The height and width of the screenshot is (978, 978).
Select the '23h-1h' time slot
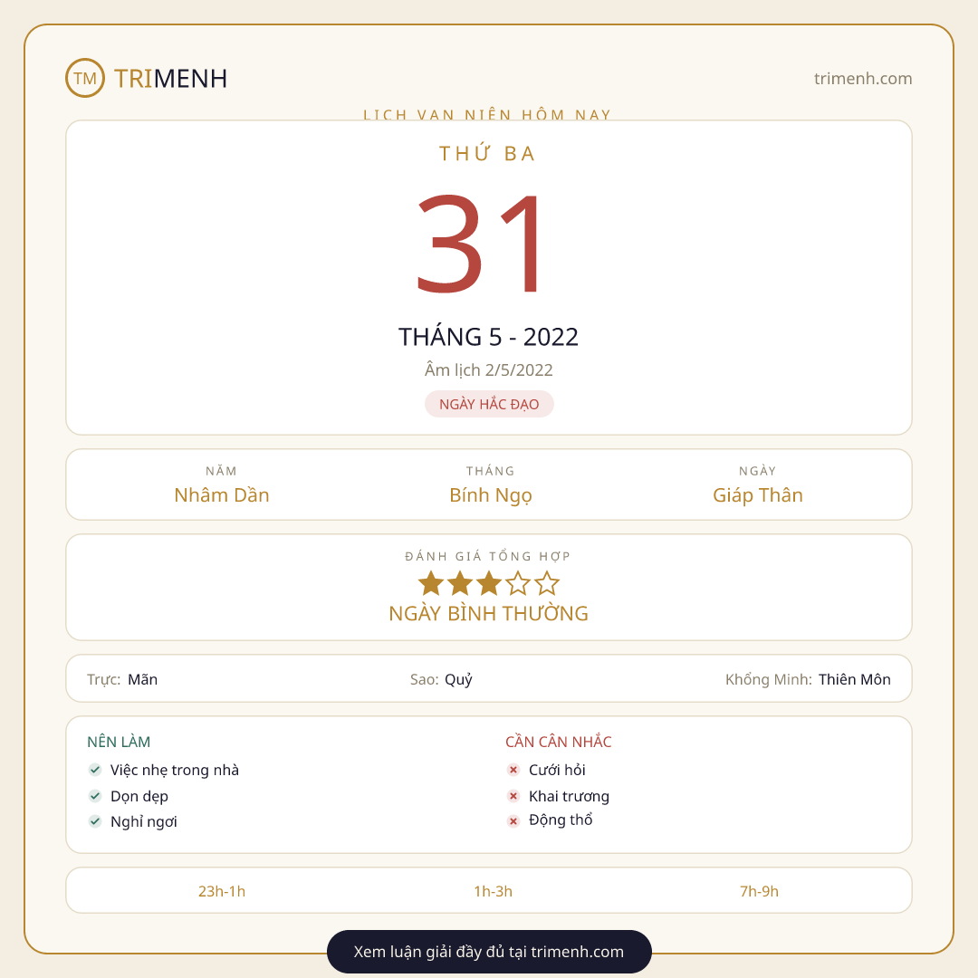222,891
